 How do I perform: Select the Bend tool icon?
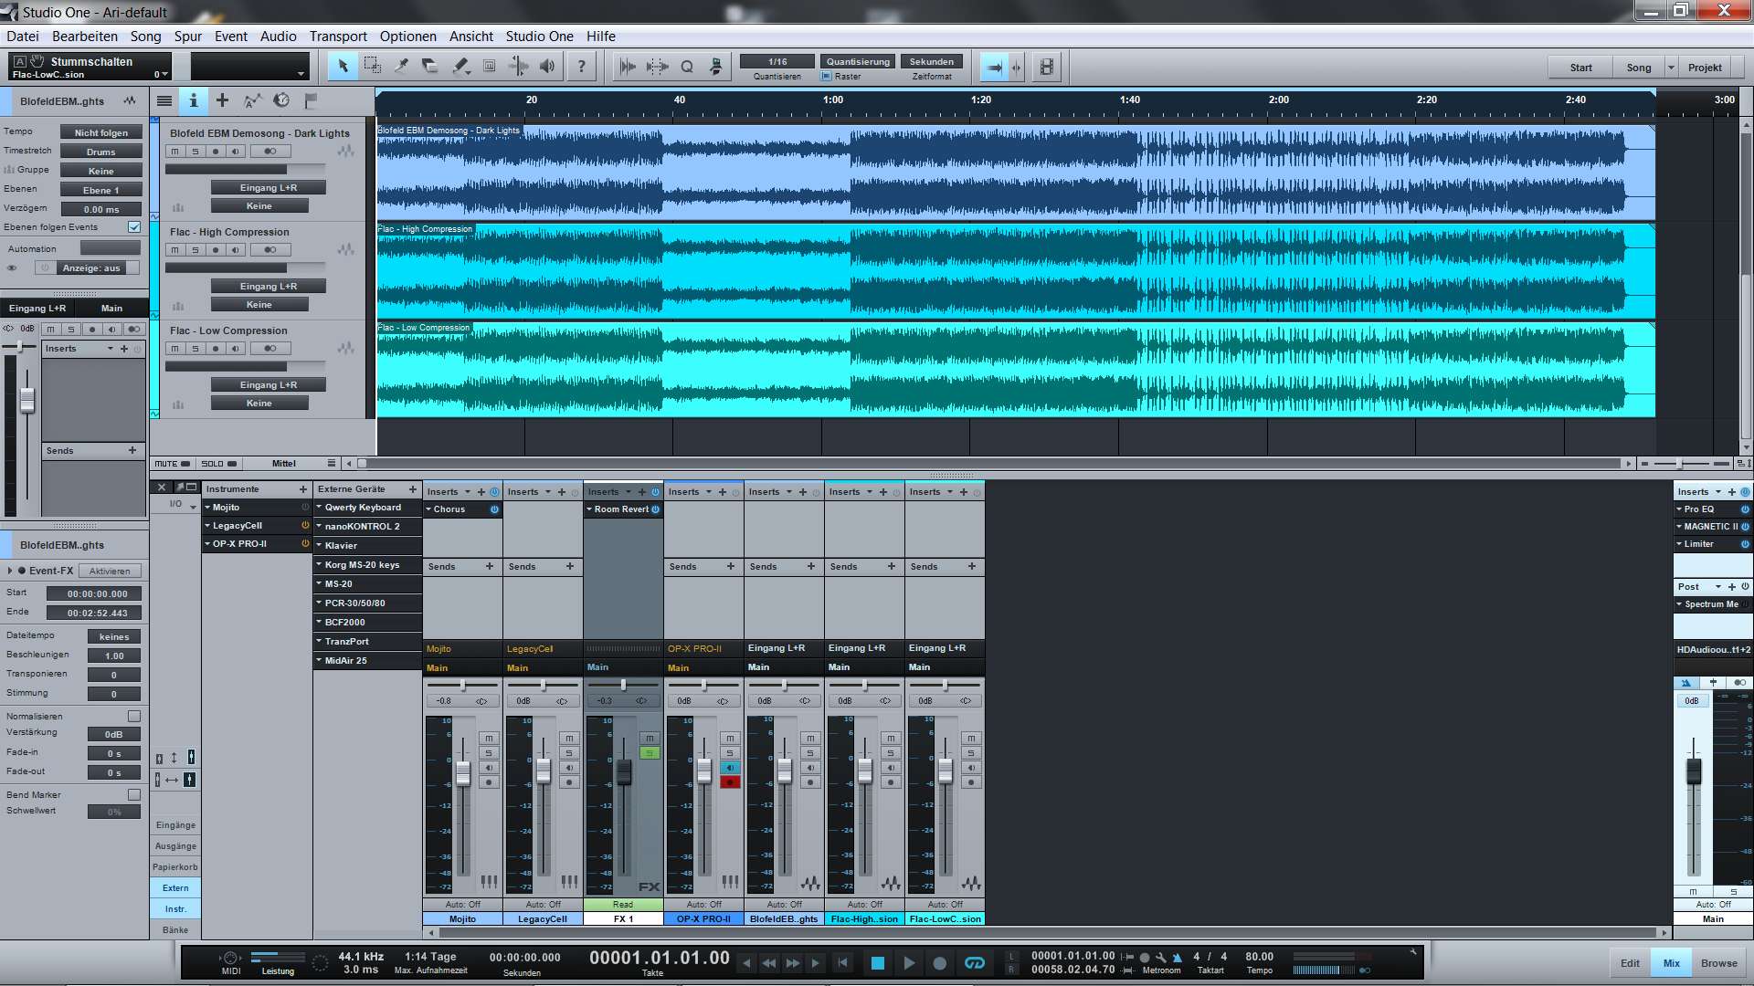519,66
